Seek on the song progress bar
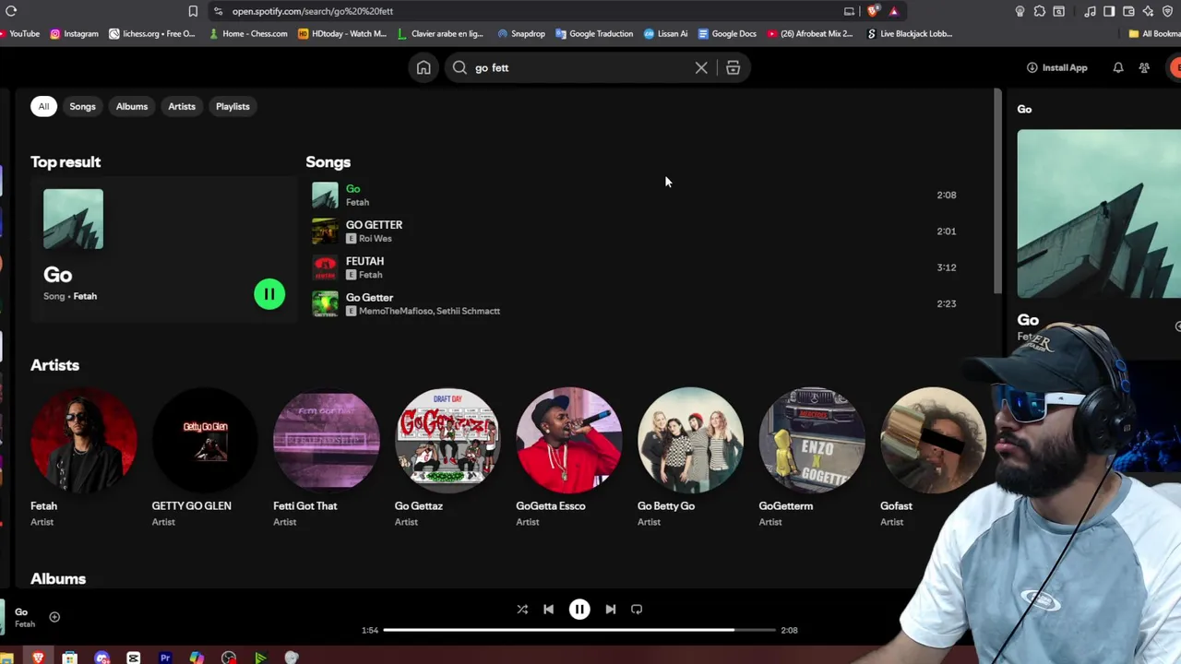Viewport: 1181px width, 664px height. (579, 630)
